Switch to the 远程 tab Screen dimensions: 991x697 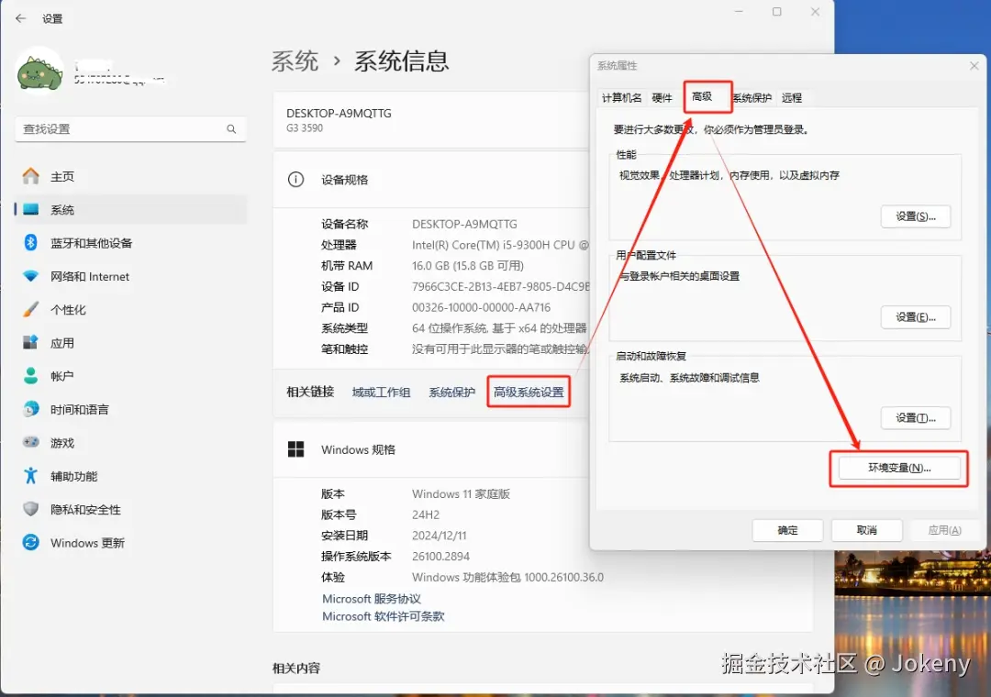click(791, 98)
